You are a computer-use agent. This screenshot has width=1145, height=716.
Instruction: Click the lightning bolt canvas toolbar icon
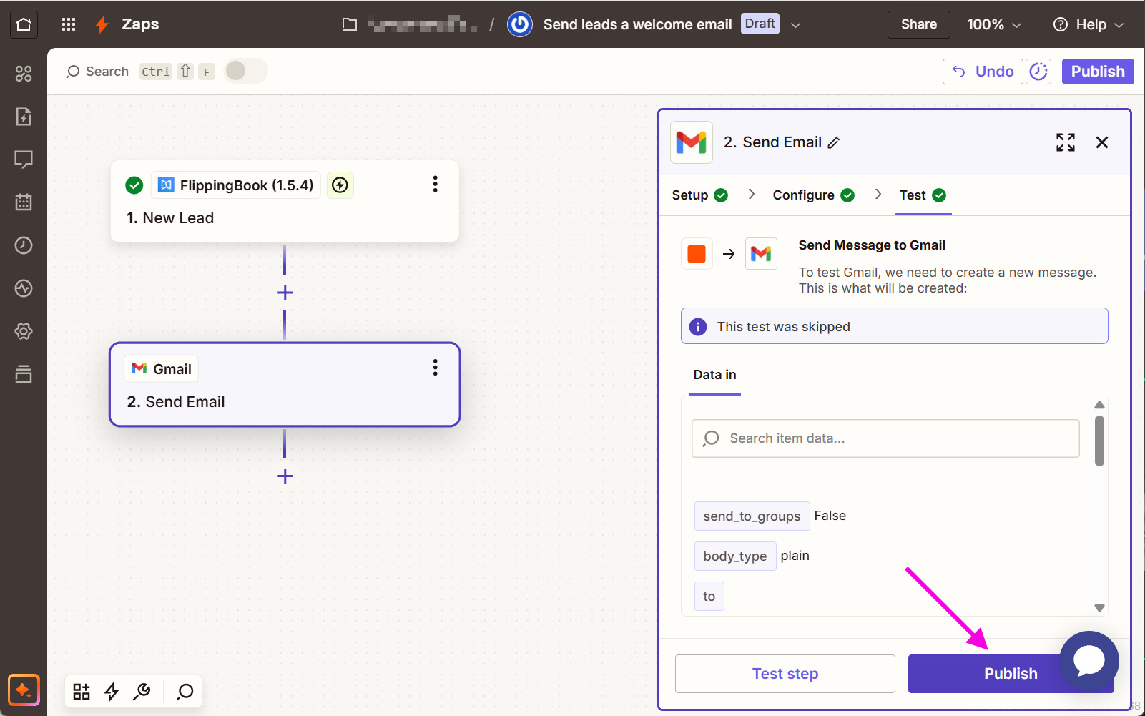(112, 691)
